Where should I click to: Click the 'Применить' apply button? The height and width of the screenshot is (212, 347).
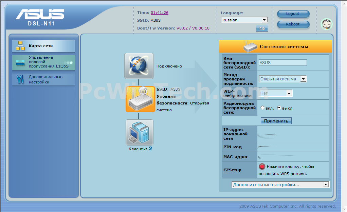[276, 121]
